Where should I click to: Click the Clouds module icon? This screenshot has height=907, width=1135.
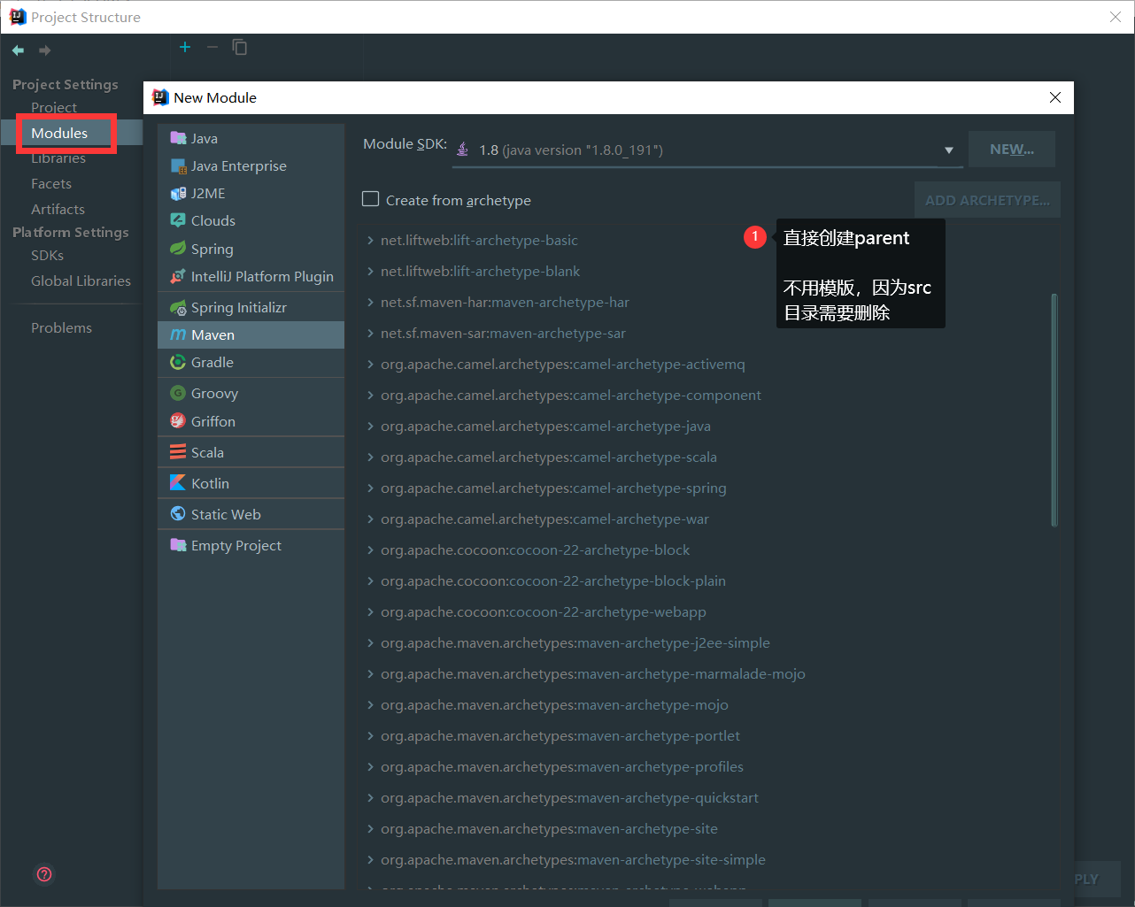coord(178,220)
